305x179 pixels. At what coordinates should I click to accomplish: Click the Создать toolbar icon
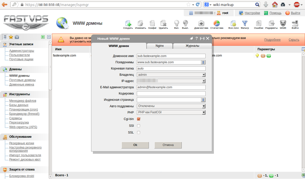(x=128, y=23)
